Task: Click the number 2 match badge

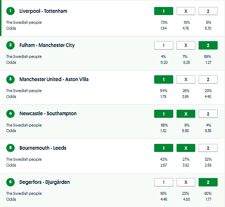Action: tap(11, 45)
